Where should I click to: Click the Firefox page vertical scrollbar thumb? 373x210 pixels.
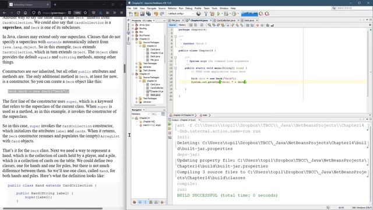coord(124,68)
